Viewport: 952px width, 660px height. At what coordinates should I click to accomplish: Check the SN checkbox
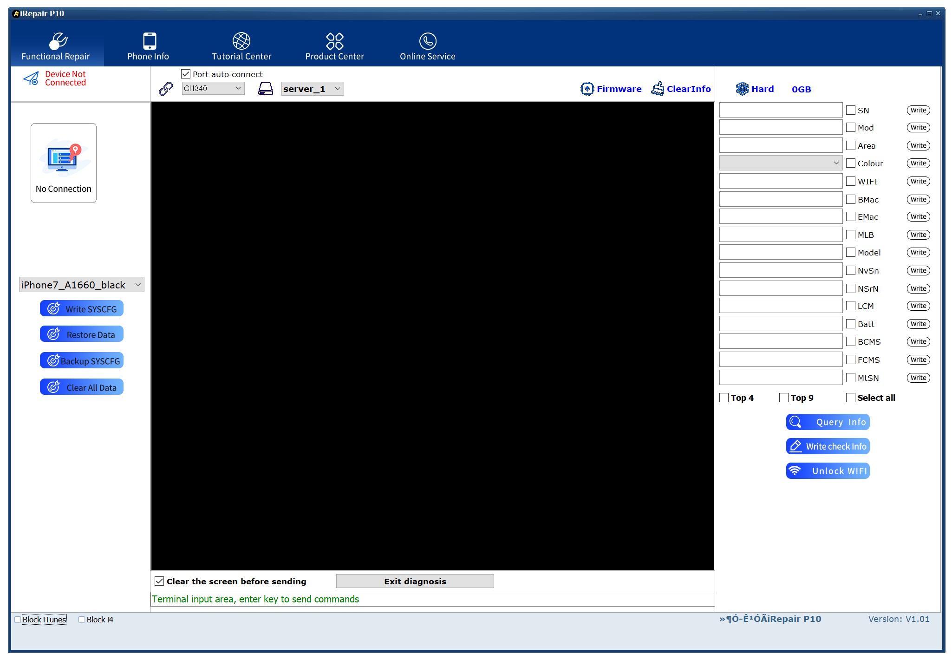851,110
